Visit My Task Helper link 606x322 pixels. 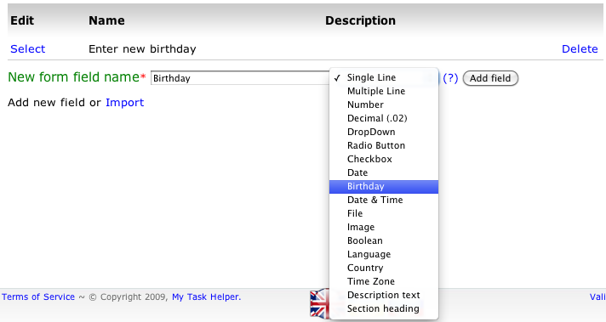(x=206, y=297)
